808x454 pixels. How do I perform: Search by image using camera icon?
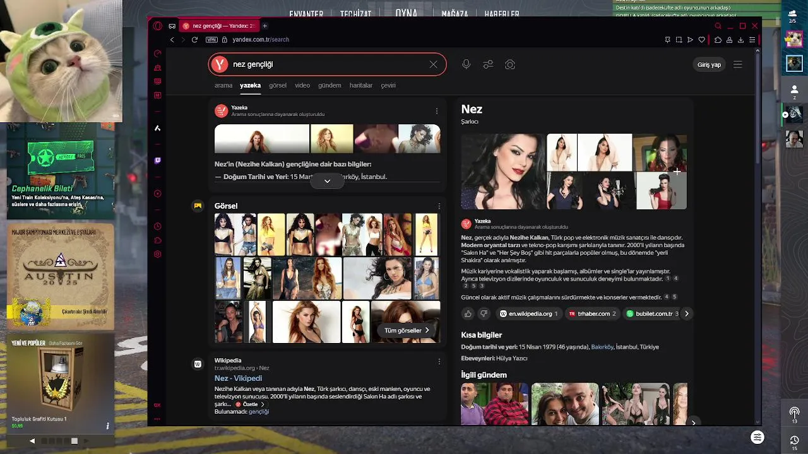(510, 64)
